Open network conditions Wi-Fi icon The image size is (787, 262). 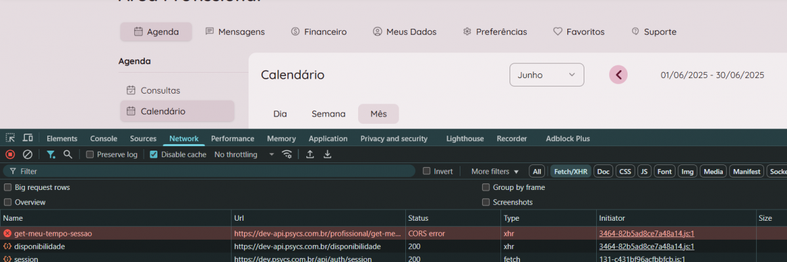[287, 155]
